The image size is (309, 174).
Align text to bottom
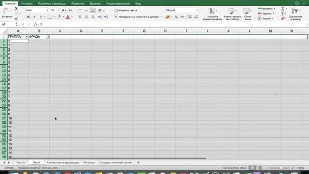(x=93, y=10)
